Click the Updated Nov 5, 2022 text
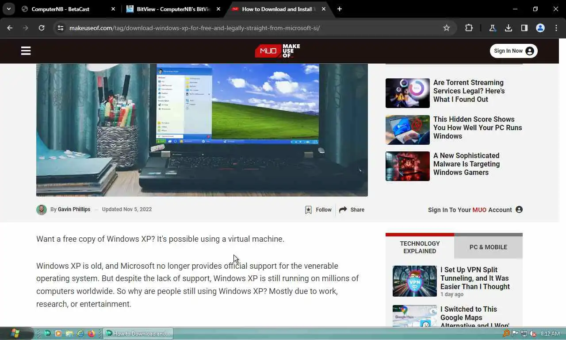The image size is (566, 340). coord(127,209)
